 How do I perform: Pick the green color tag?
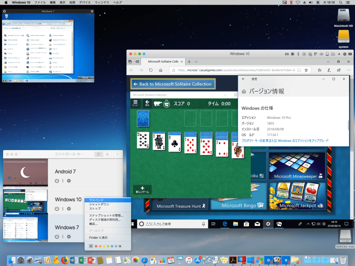tap(108, 246)
